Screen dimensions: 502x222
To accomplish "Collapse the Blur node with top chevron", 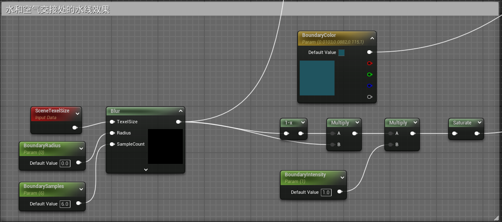I will click(180, 111).
